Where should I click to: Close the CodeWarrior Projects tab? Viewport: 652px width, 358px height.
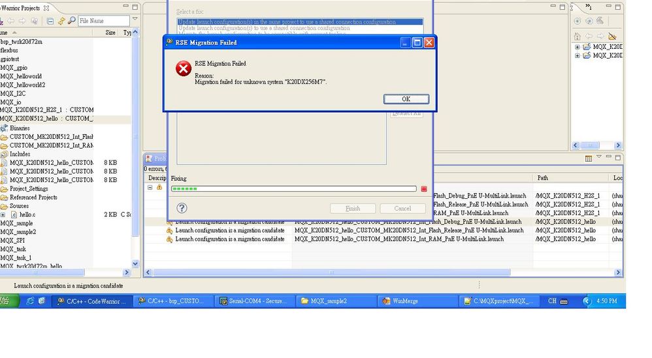[x=46, y=8]
